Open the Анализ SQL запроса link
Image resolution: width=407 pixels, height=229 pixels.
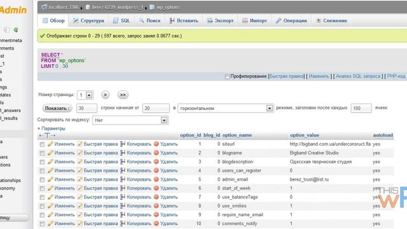358,76
